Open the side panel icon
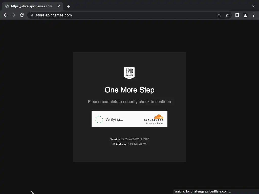The image size is (259, 194). tap(237, 15)
